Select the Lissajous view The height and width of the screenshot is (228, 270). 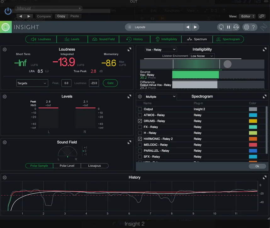tap(94, 166)
